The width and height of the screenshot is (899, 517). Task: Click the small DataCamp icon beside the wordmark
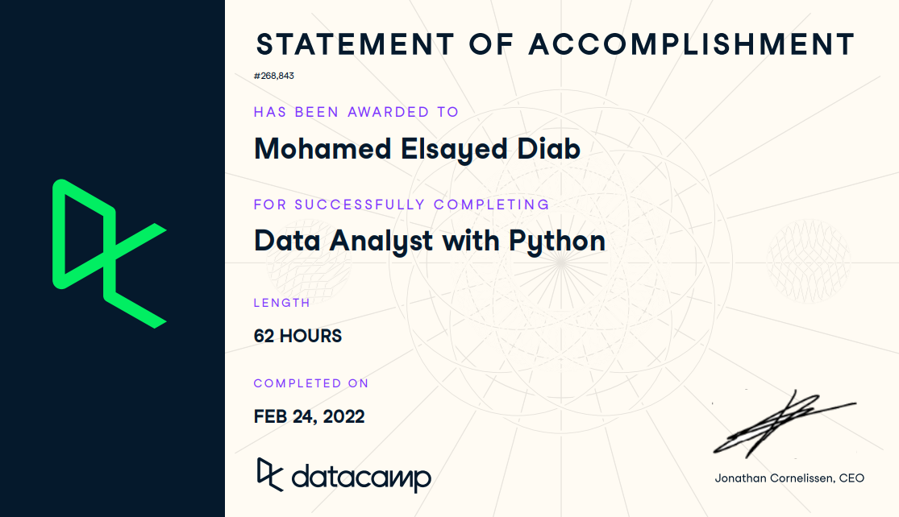269,474
